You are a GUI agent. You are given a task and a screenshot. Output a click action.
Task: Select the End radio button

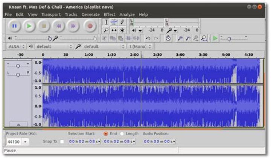pyautogui.click(x=106, y=133)
